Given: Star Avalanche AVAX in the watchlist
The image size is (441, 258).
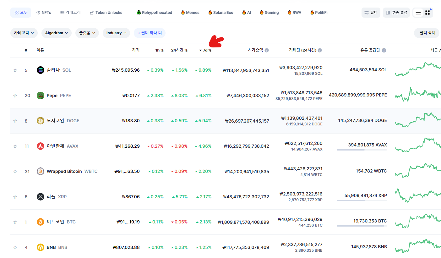Looking at the screenshot, I should coord(15,146).
